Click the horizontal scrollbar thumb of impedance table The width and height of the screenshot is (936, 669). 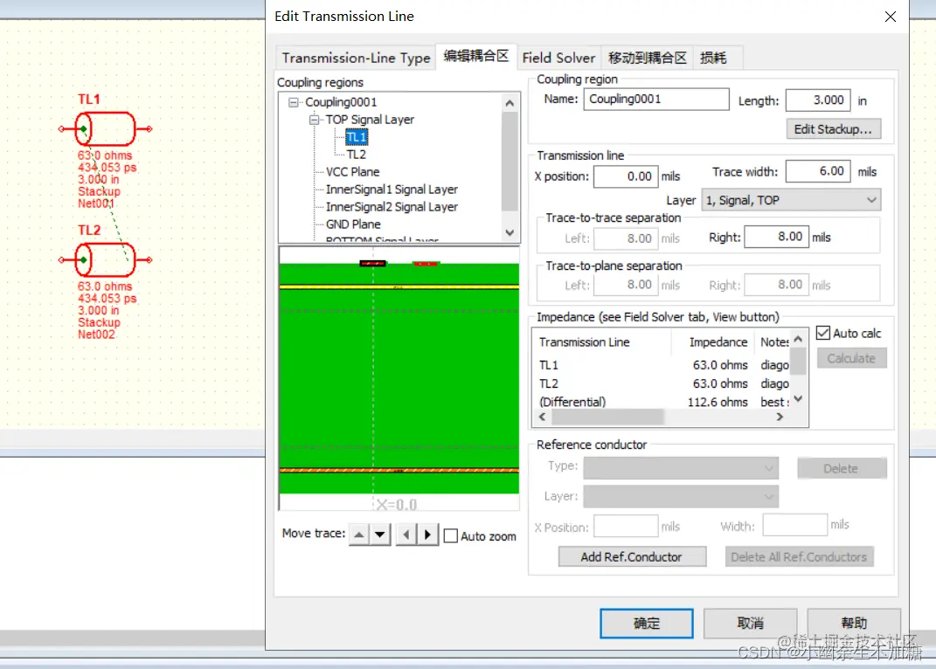tap(607, 417)
